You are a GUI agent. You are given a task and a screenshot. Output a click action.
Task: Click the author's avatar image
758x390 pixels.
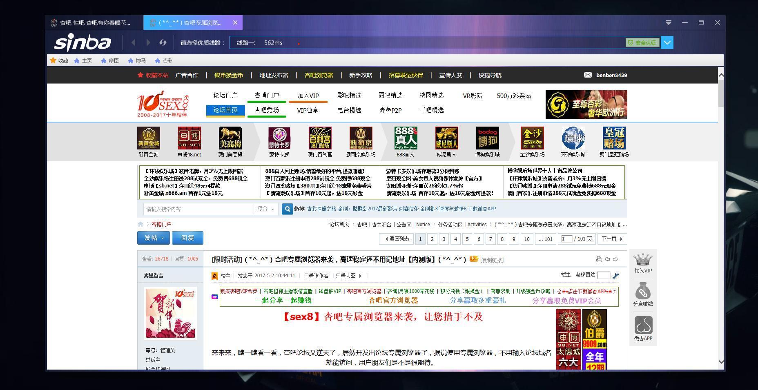click(170, 313)
